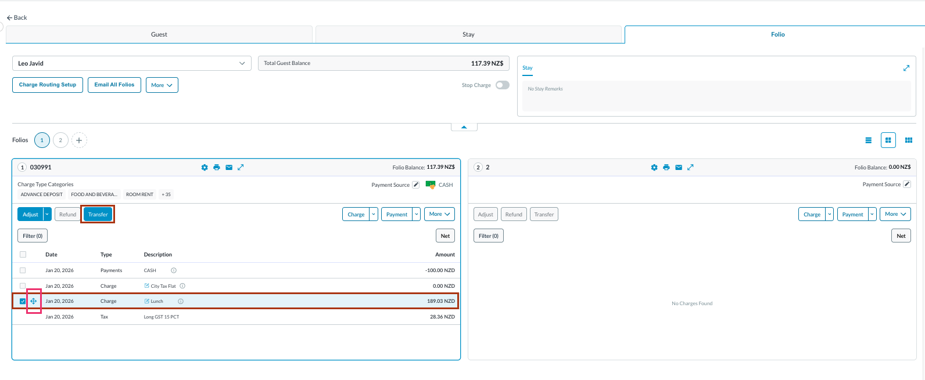Uncheck the Lunch charge row checkbox
Screen dimensions: 925x380
pyautogui.click(x=23, y=301)
